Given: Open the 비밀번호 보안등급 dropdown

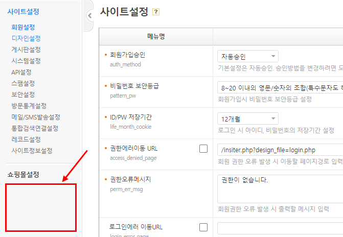Looking at the screenshot, I should [280, 87].
